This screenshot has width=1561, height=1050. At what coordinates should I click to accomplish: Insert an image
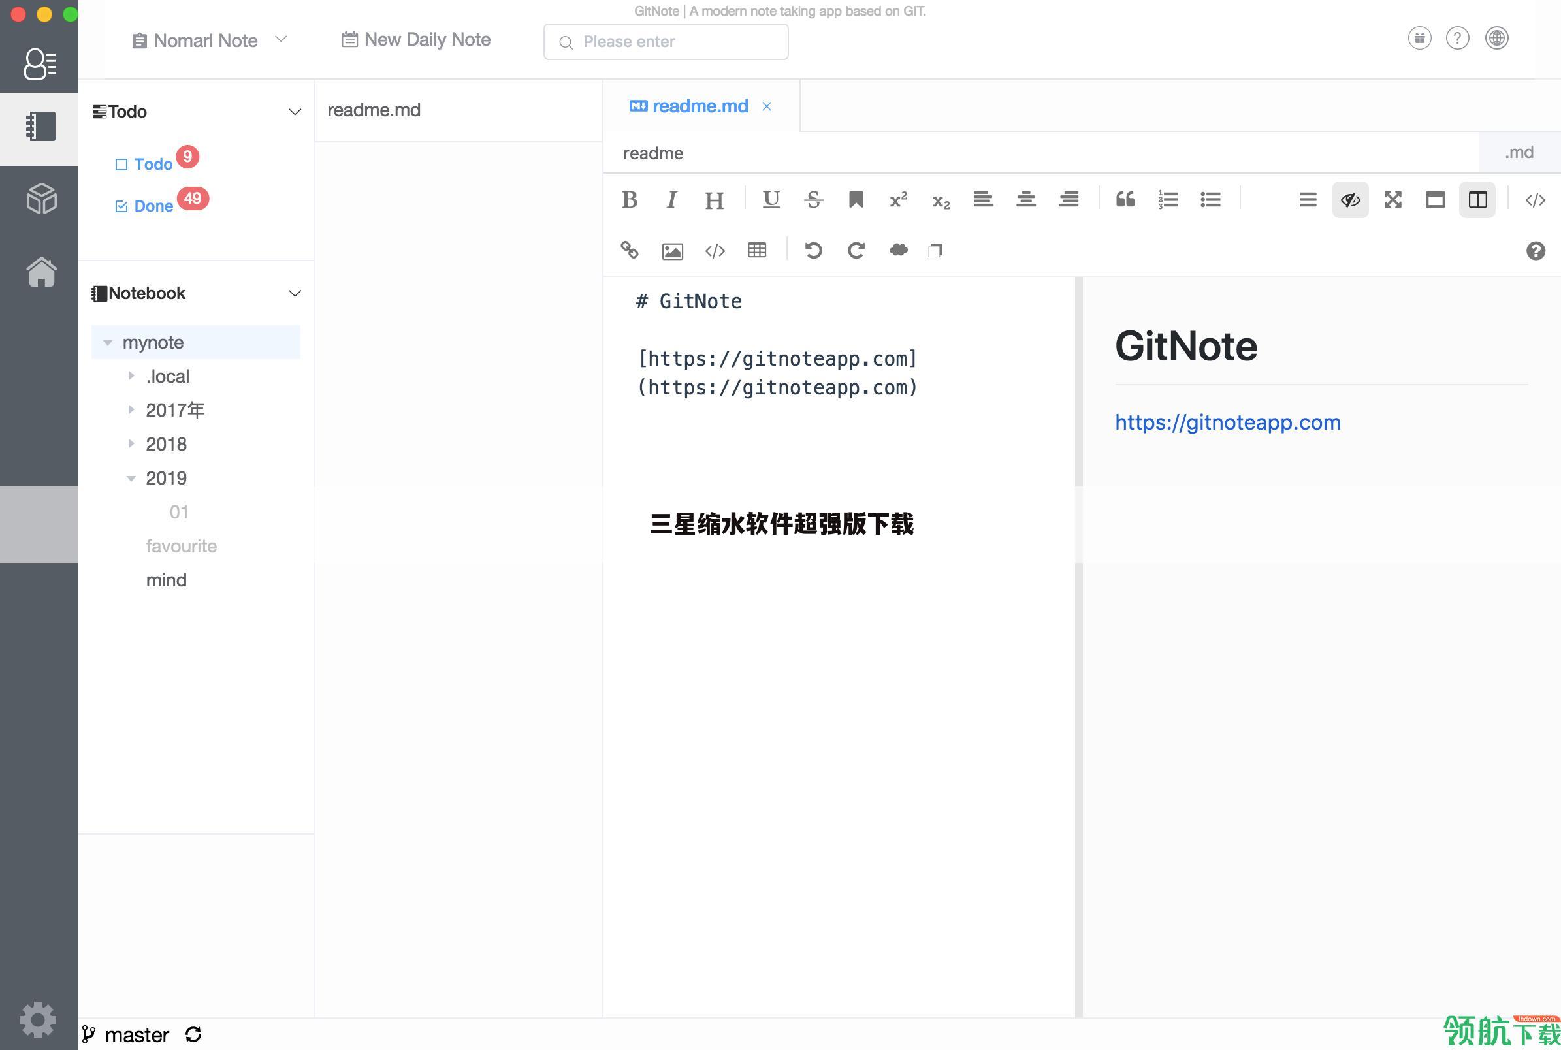[x=672, y=251]
